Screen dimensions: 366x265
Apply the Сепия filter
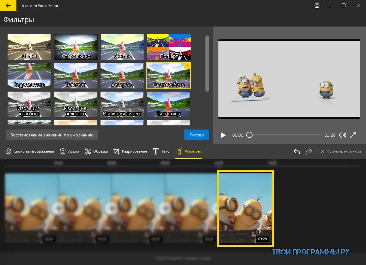coord(29,47)
